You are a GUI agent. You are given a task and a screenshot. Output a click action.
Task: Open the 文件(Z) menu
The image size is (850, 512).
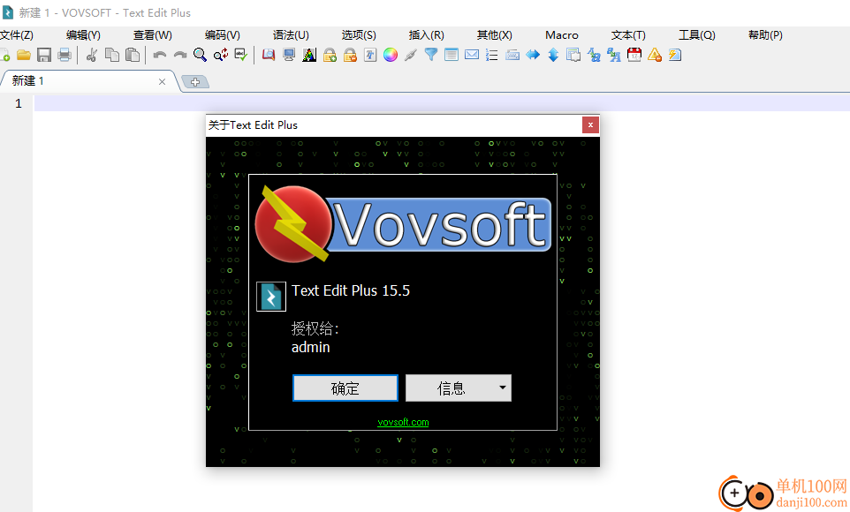17,35
